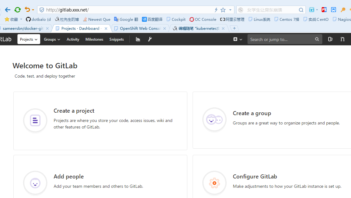Click the browser back arrow

7,10
